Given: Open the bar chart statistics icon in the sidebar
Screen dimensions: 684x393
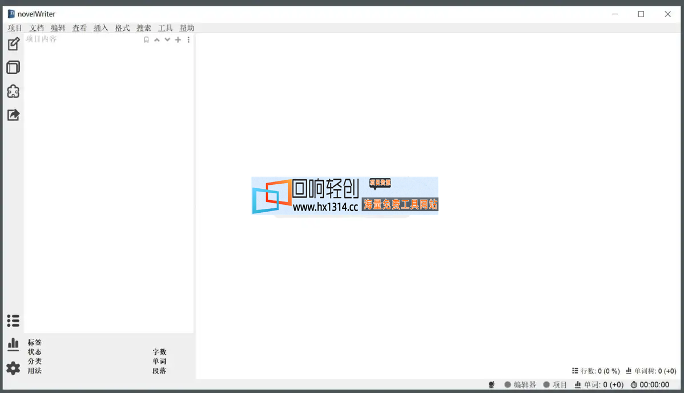Looking at the screenshot, I should point(13,345).
